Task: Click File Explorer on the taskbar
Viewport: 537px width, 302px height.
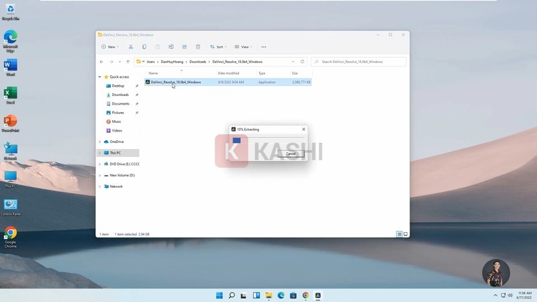Action: (x=268, y=295)
